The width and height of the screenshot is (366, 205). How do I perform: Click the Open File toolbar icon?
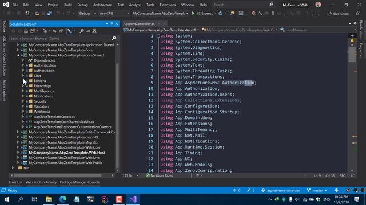(37, 14)
